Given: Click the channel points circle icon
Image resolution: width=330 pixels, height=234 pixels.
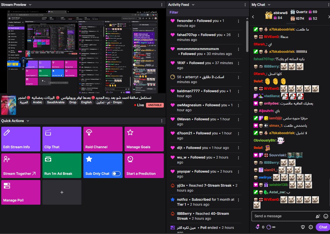Looking at the screenshot, I should [x=269, y=227].
